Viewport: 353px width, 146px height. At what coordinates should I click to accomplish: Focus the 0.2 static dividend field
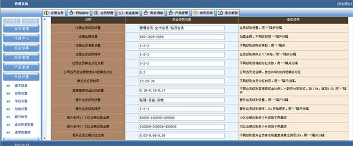point(181,72)
